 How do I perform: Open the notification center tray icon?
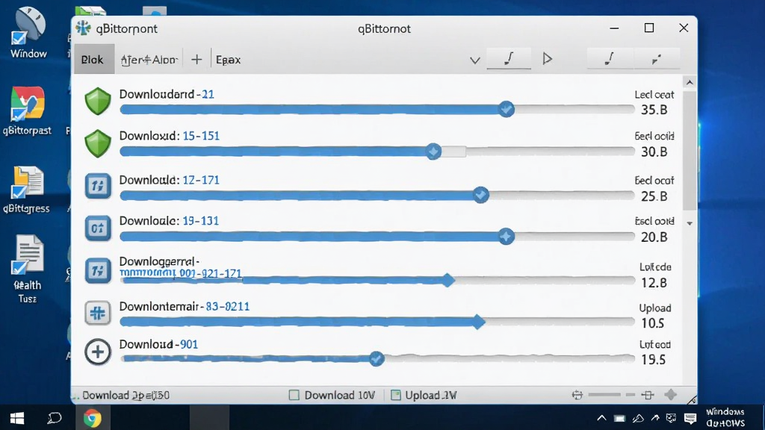[690, 418]
